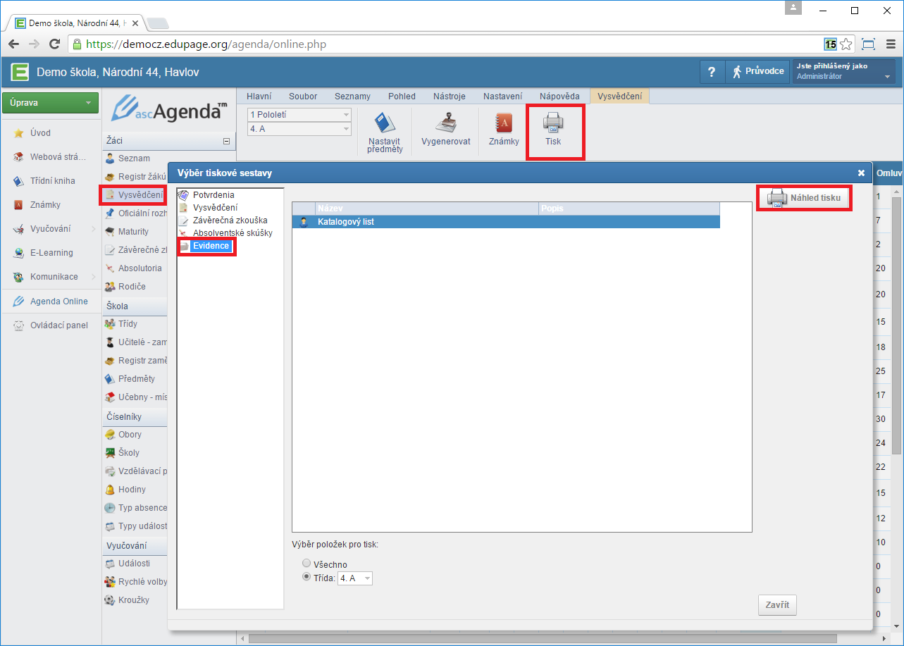Image resolution: width=904 pixels, height=646 pixels.
Task: Open Agenda Online in the sidebar
Action: (58, 301)
